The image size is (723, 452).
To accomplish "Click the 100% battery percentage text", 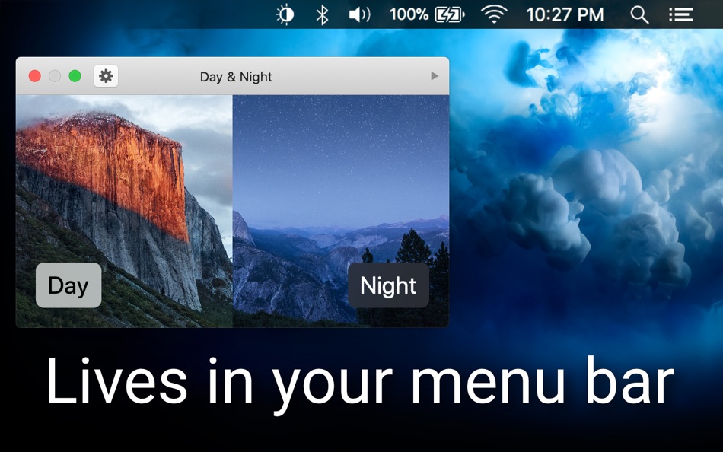I will pos(409,14).
